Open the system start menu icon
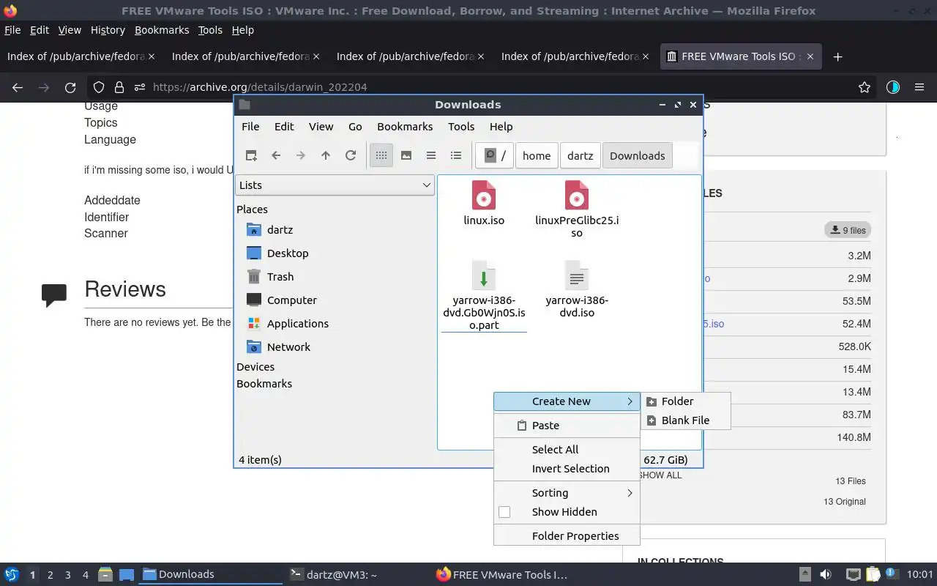 click(x=12, y=575)
